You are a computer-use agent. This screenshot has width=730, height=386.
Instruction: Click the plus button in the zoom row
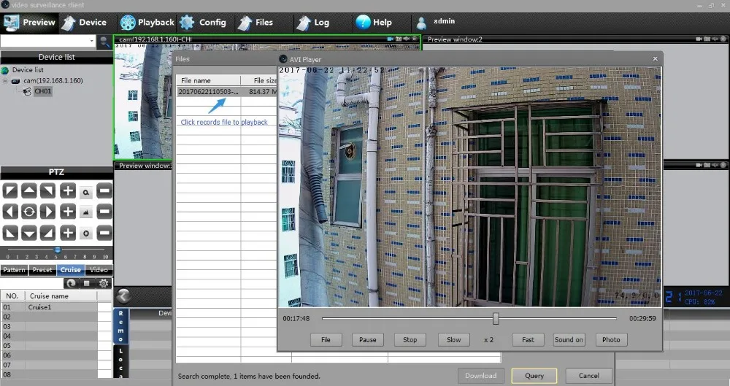click(x=67, y=190)
